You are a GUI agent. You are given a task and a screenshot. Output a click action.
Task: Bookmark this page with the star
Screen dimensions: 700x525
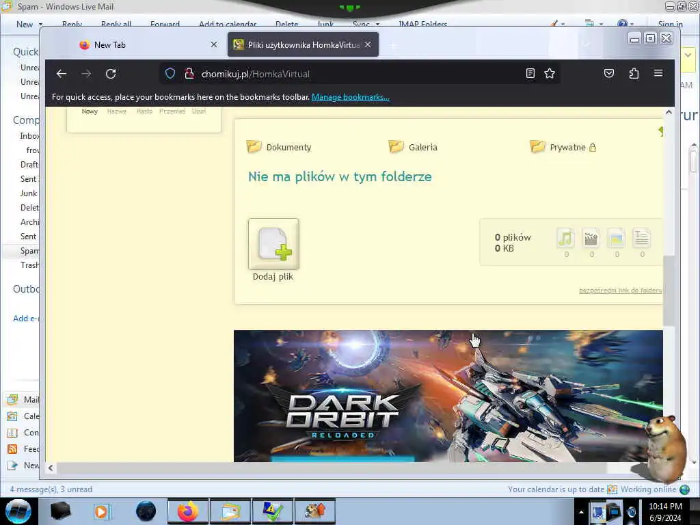550,73
